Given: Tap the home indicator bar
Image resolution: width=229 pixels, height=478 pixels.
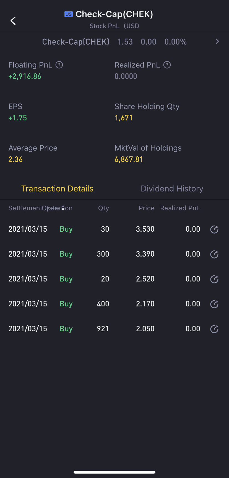Looking at the screenshot, I should [114, 472].
